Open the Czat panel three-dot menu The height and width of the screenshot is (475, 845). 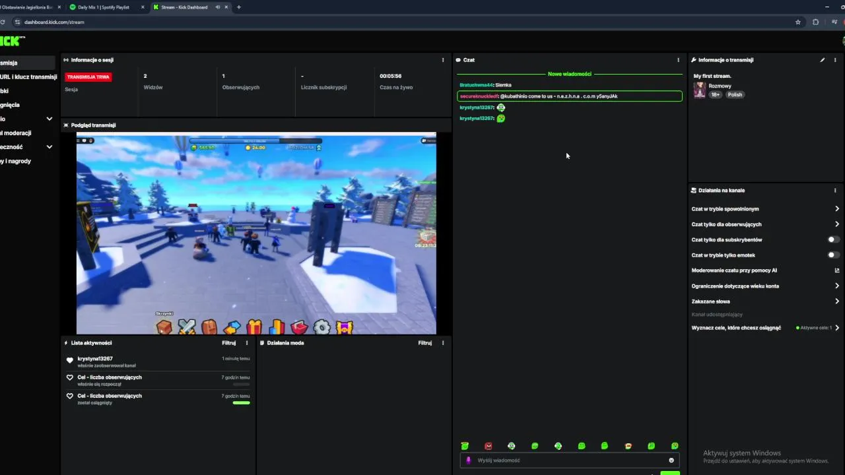pos(678,60)
